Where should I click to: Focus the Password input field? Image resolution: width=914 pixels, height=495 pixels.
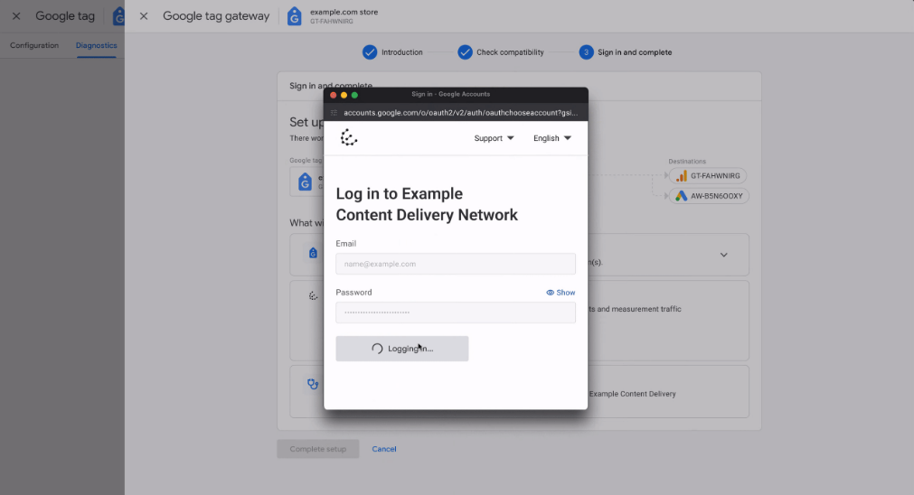456,313
